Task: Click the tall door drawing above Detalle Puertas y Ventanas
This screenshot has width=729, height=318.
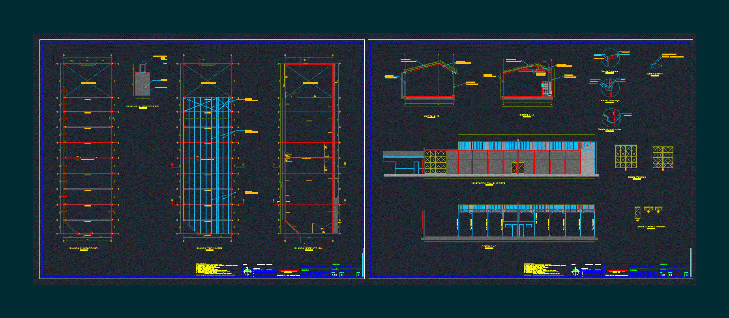Action: click(x=637, y=213)
